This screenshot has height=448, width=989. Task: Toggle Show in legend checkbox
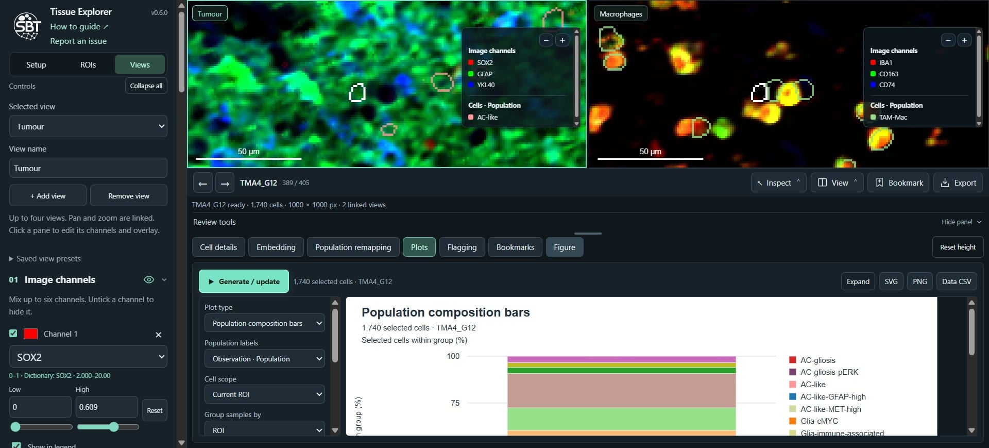16,445
